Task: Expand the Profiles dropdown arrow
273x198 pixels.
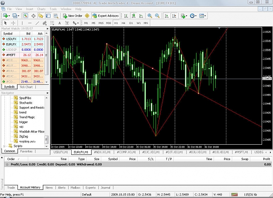Action: [x=18, y=16]
